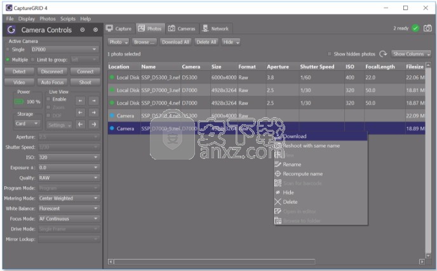The height and width of the screenshot is (271, 437).
Task: Click the barcode scan QR icon
Action: (278, 183)
